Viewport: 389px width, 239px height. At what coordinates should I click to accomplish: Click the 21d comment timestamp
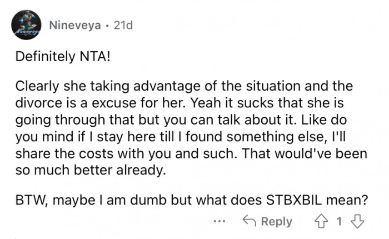point(122,26)
